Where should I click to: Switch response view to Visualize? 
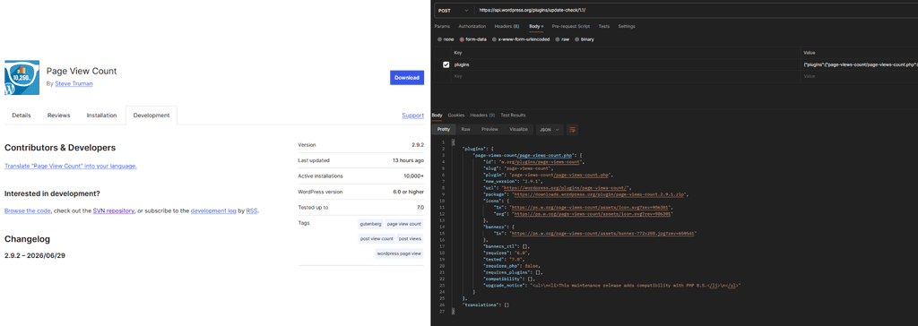pos(518,129)
